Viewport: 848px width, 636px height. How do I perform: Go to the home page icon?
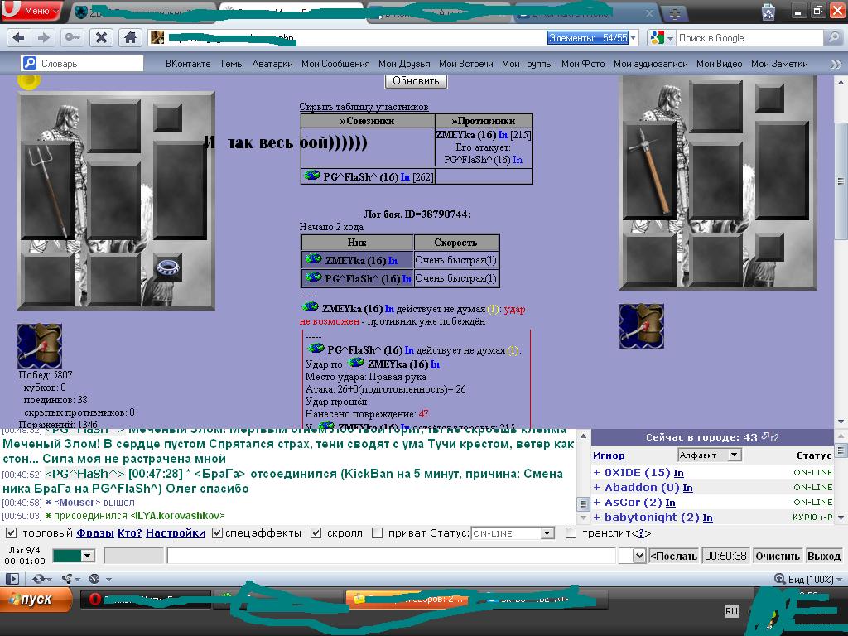[x=130, y=37]
